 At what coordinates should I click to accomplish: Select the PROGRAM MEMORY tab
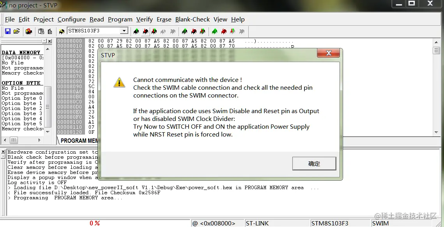[x=79, y=141]
